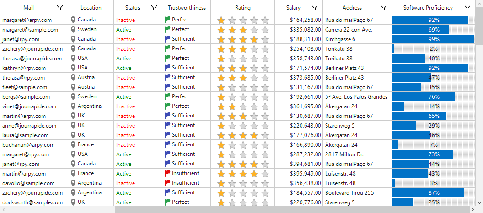The width and height of the screenshot is (483, 213).
Task: Click the location pin in buchanan@arpy.com row
Action: [x=73, y=145]
